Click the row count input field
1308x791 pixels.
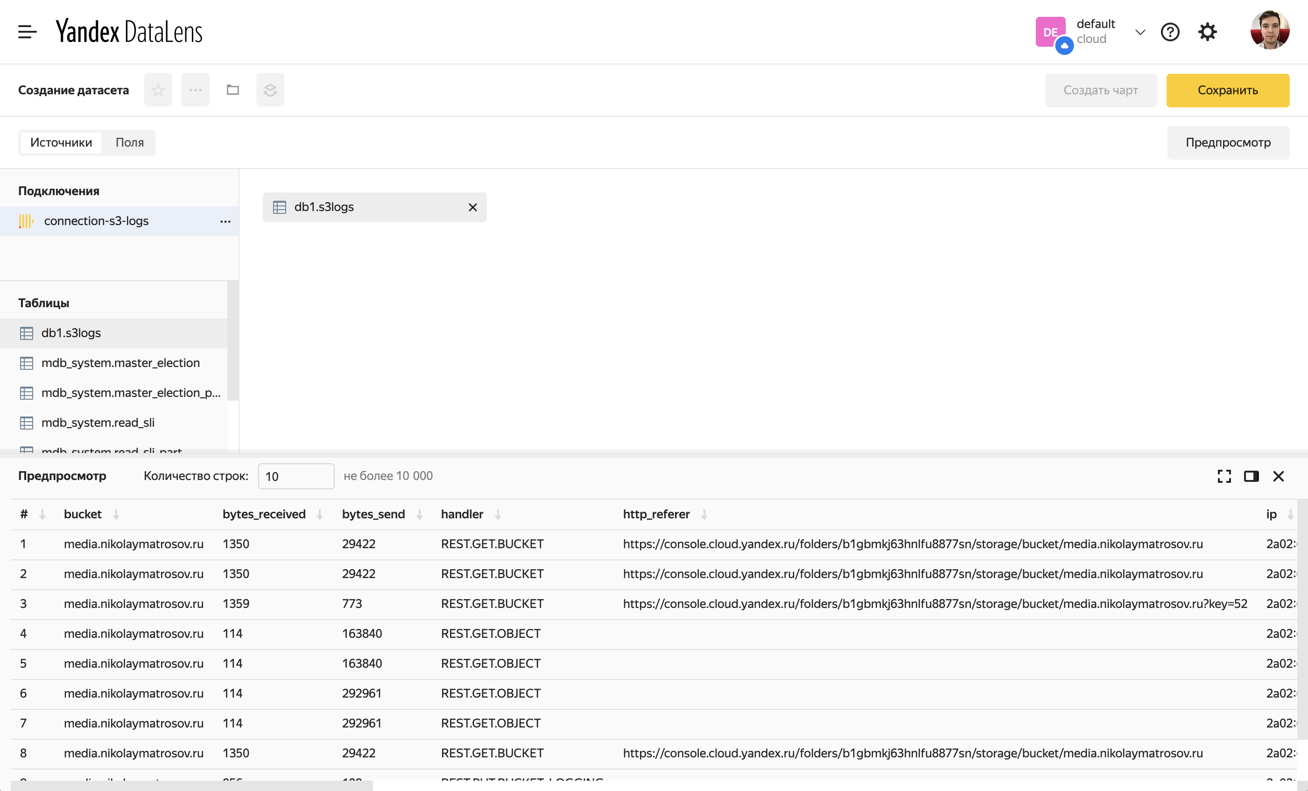[295, 476]
